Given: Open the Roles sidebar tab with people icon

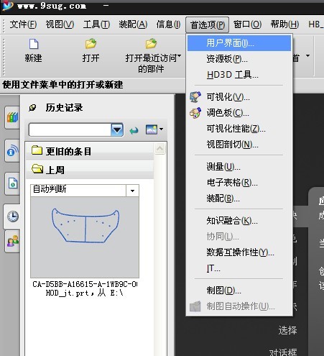Looking at the screenshot, I should click(x=12, y=241).
